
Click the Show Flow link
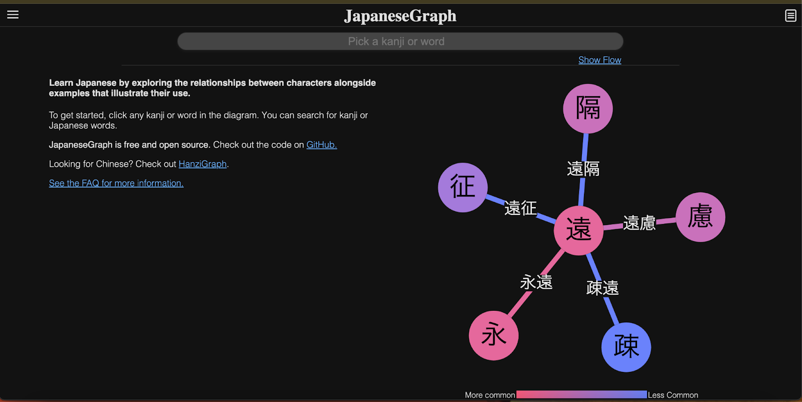(599, 60)
